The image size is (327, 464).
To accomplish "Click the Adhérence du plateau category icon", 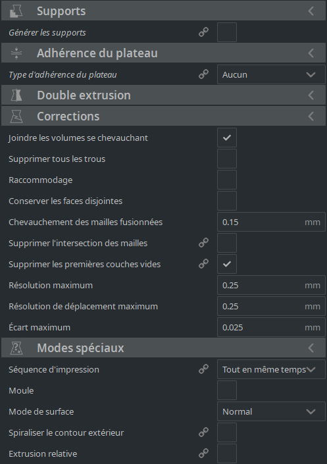I will [16, 53].
